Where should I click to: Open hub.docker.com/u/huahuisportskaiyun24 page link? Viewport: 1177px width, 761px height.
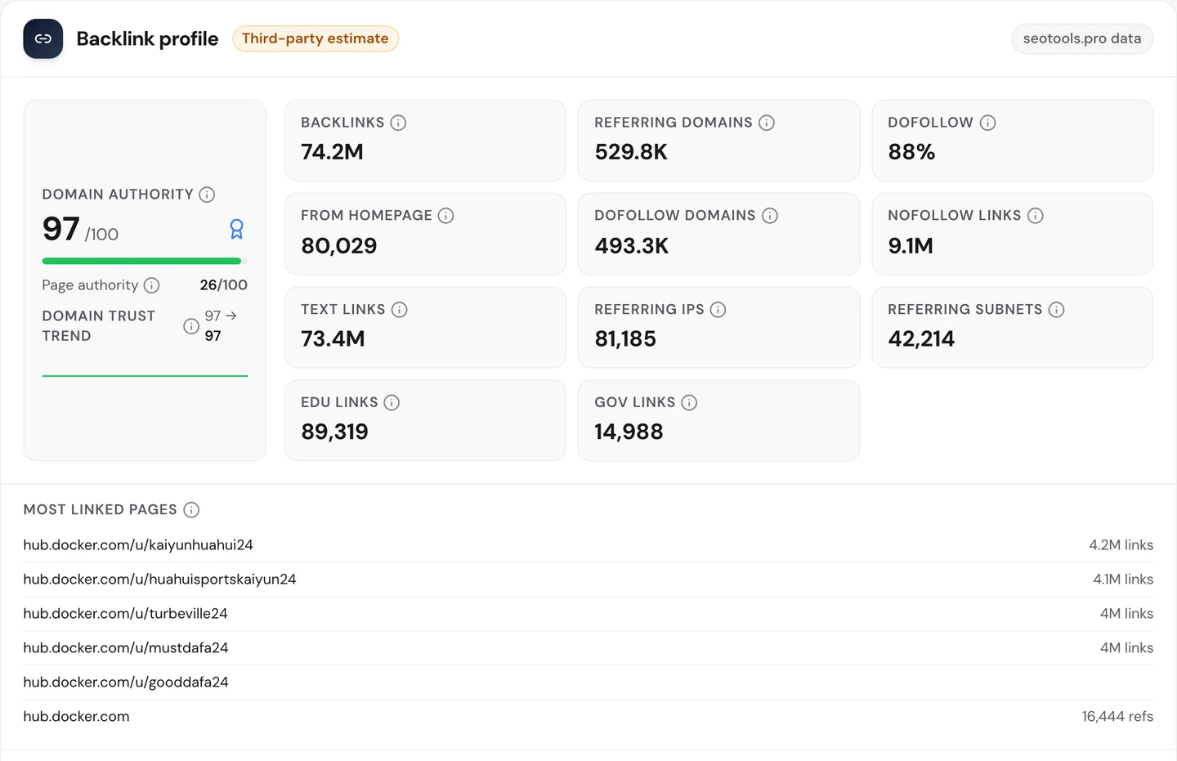pos(159,580)
